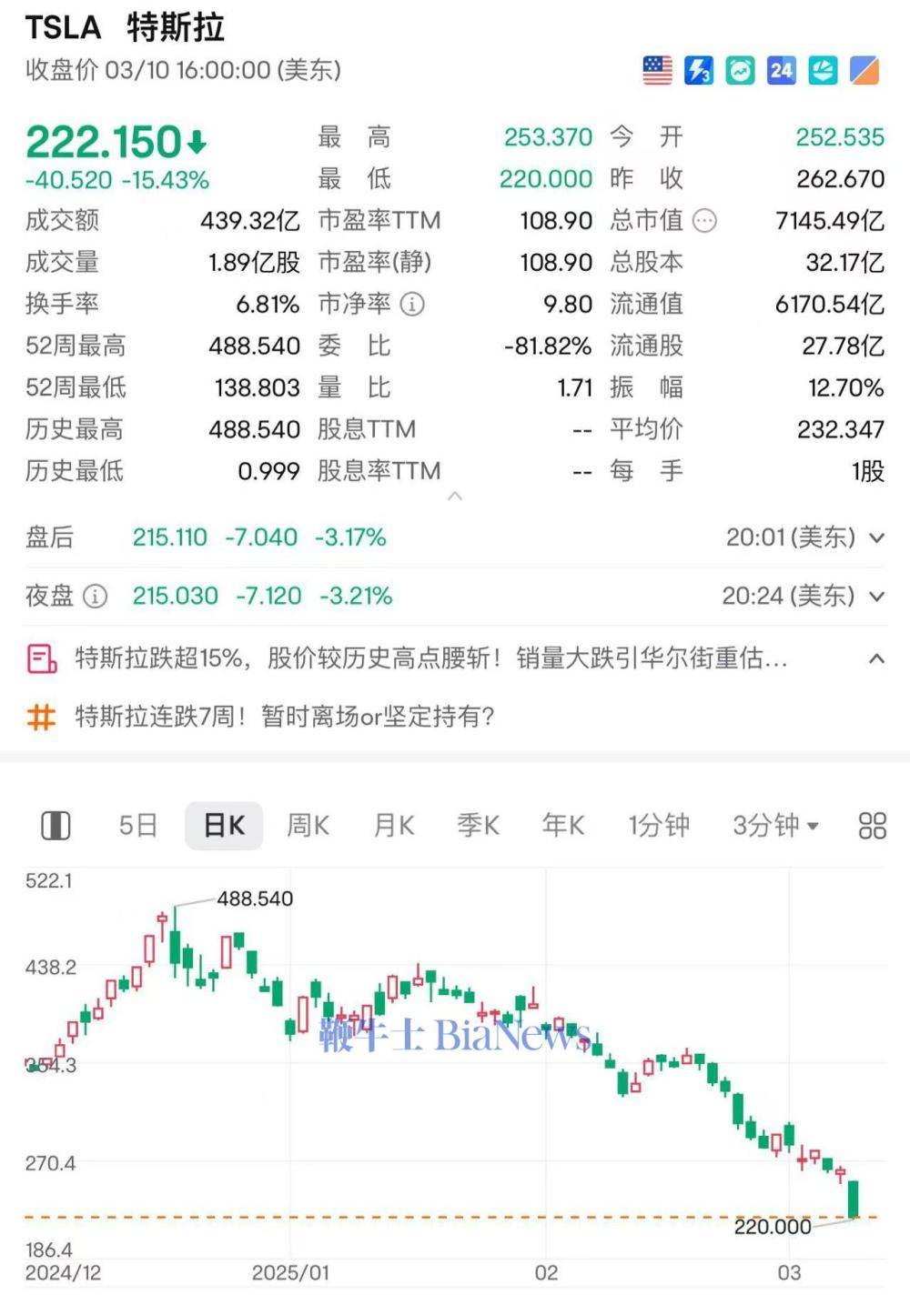Switch to the 周K chart tab
Image resolution: width=910 pixels, height=1295 pixels.
pos(308,826)
